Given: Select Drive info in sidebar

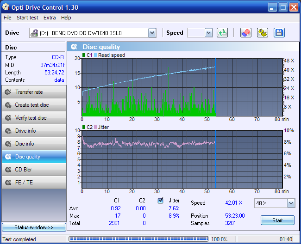Looking at the screenshot, I should click(x=34, y=131).
